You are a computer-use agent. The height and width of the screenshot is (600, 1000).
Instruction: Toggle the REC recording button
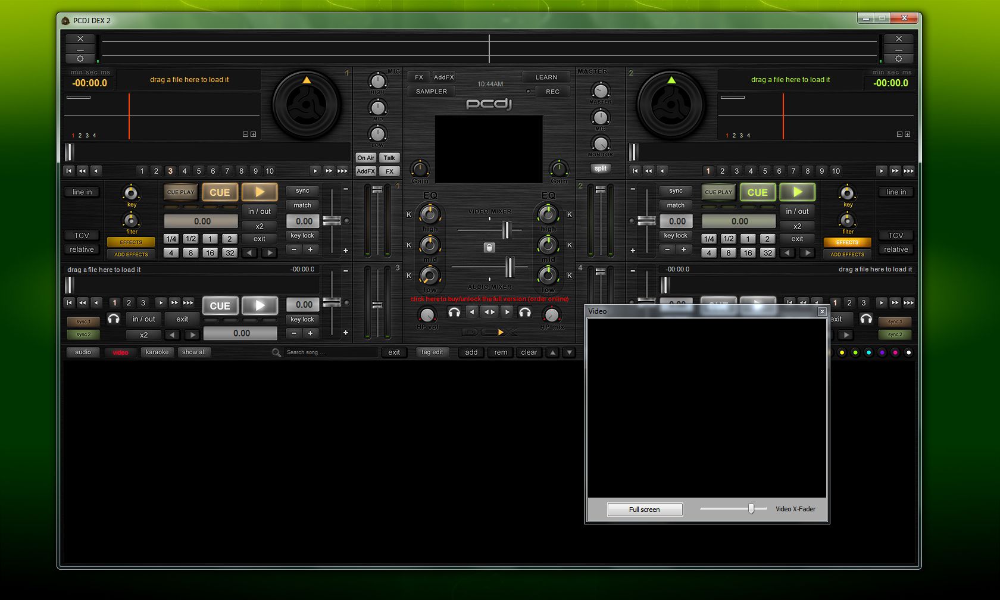pyautogui.click(x=552, y=92)
